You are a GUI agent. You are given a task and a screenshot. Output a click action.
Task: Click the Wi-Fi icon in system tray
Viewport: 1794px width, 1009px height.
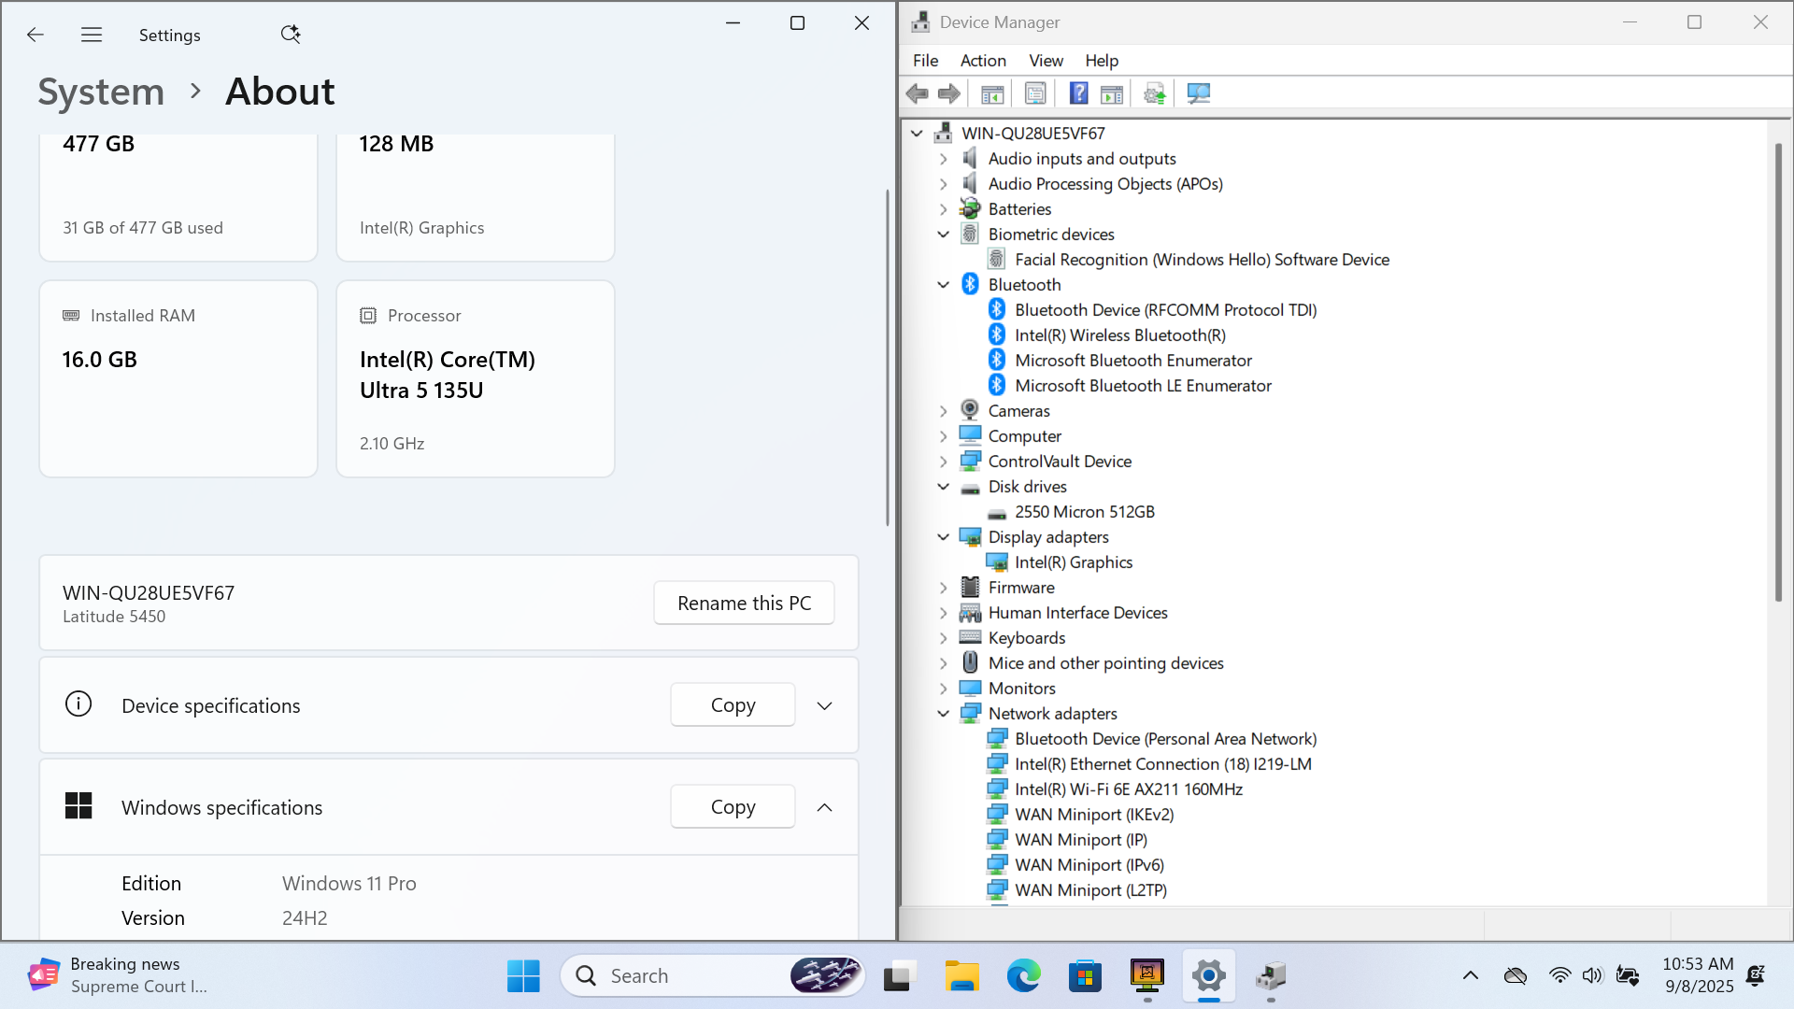pyautogui.click(x=1559, y=976)
